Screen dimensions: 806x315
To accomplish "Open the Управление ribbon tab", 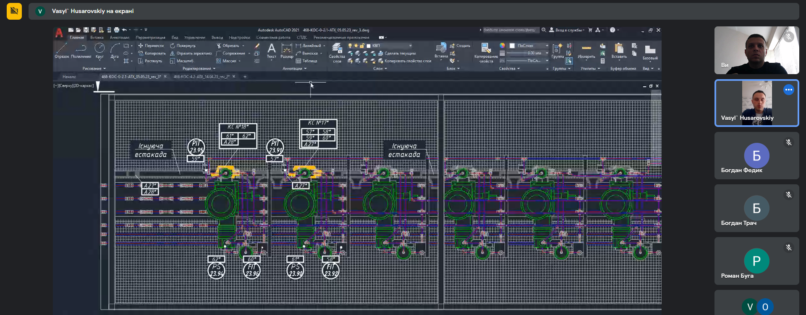I will pos(195,38).
